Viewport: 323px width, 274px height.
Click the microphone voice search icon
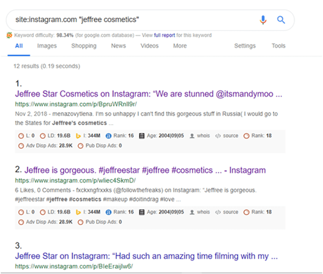coord(263,20)
